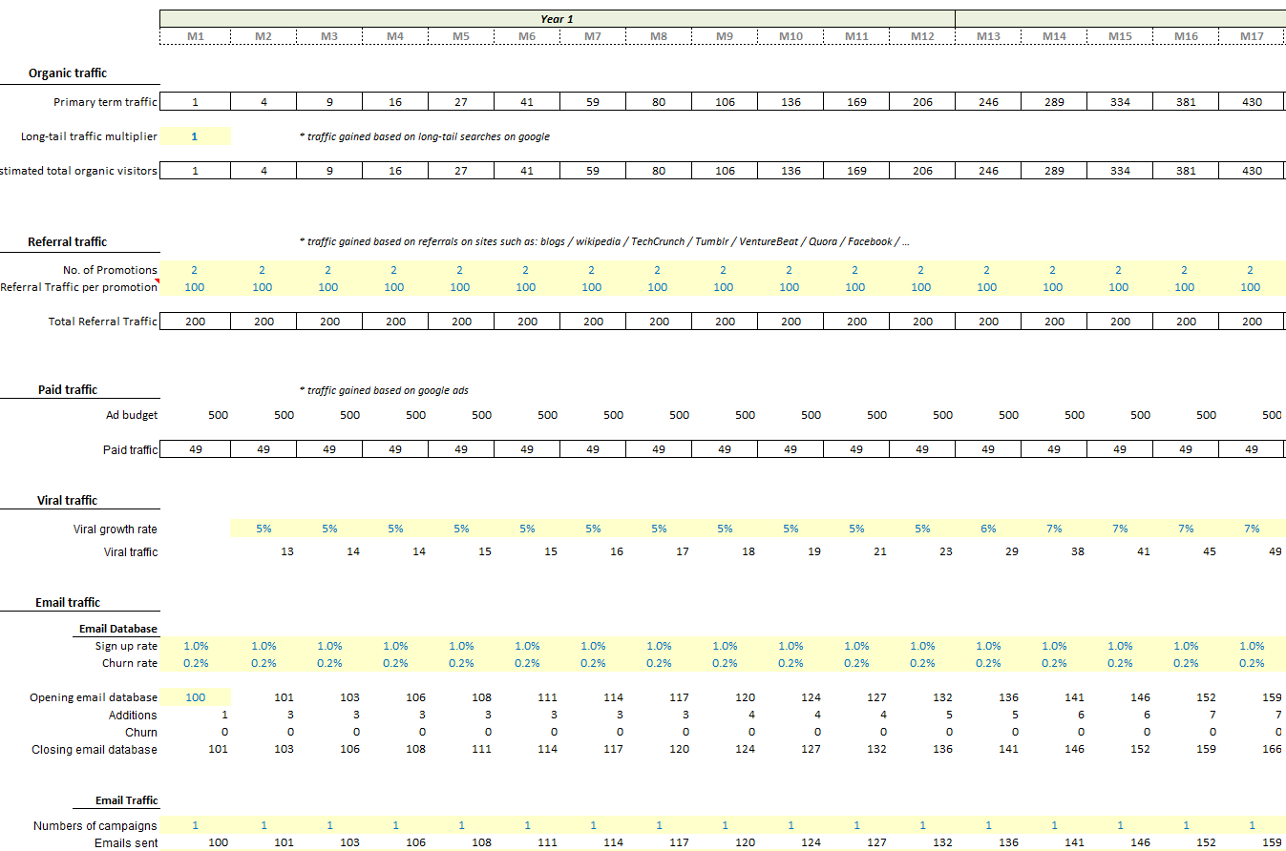This screenshot has height=851, width=1286.
Task: Select Emails sent value 100
Action: [x=219, y=843]
